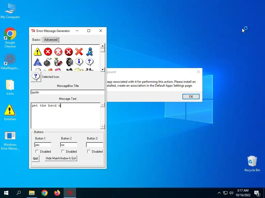Click the network tray icon
The width and height of the screenshot is (265, 198).
tap(225, 193)
